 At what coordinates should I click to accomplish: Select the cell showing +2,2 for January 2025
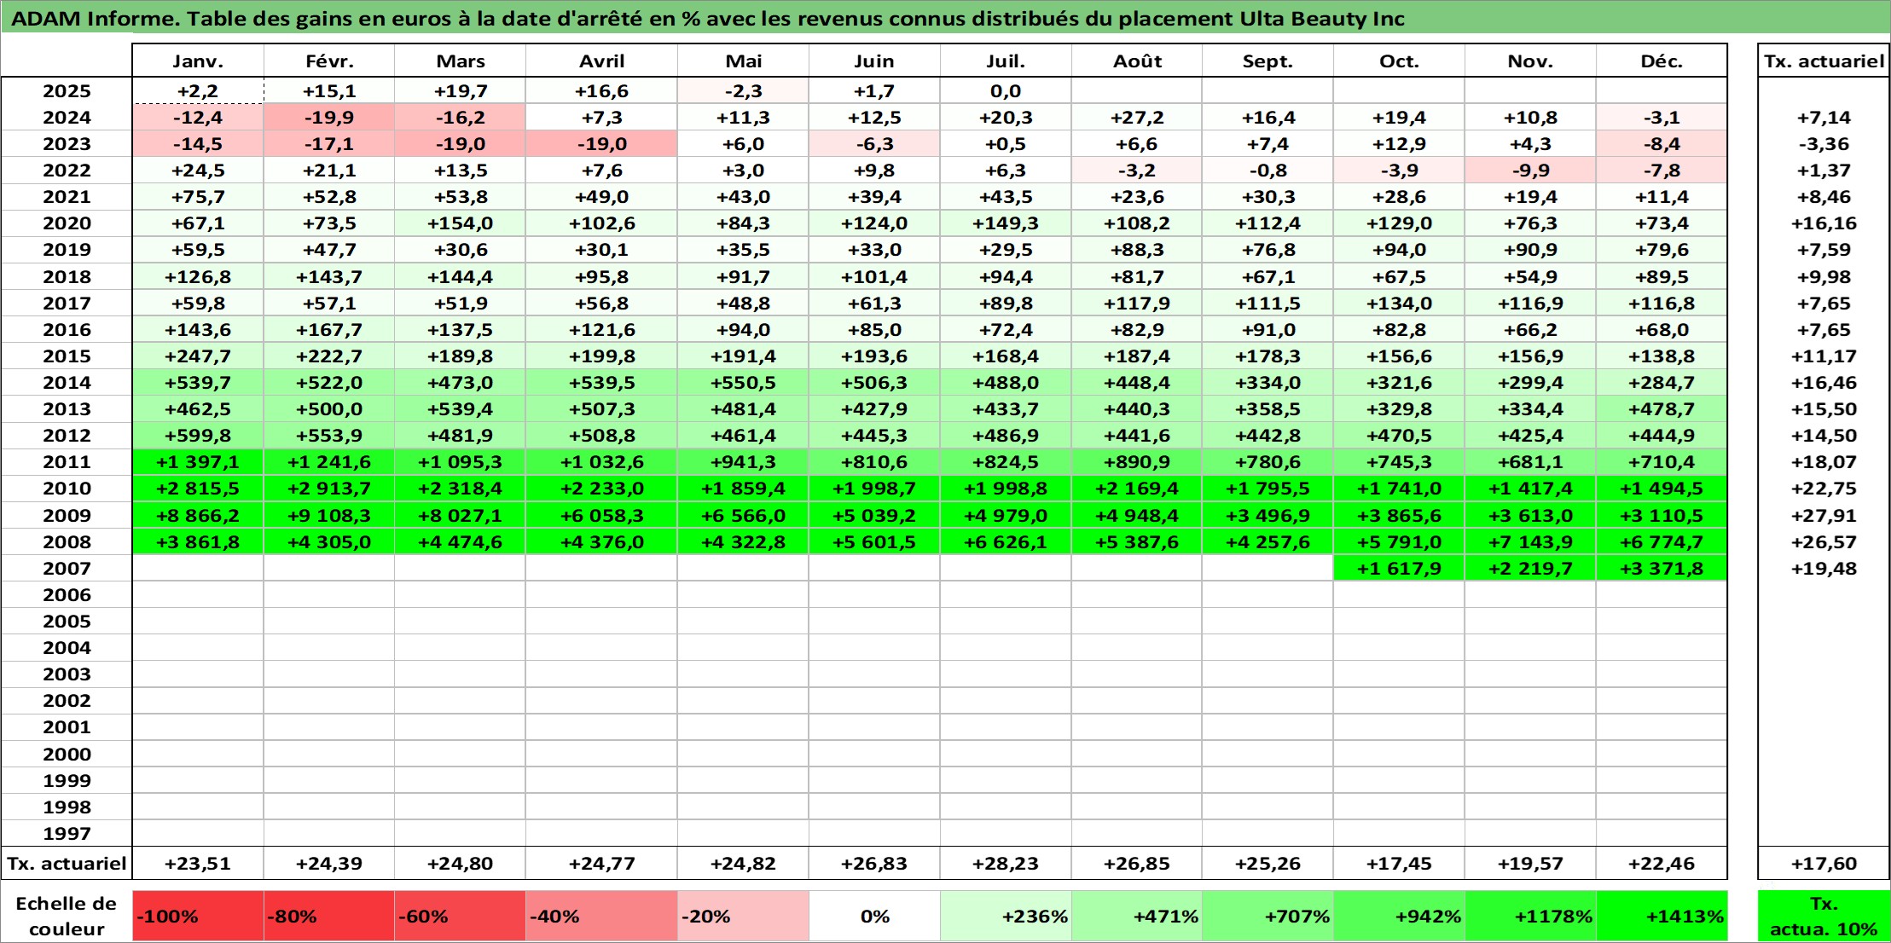point(198,90)
